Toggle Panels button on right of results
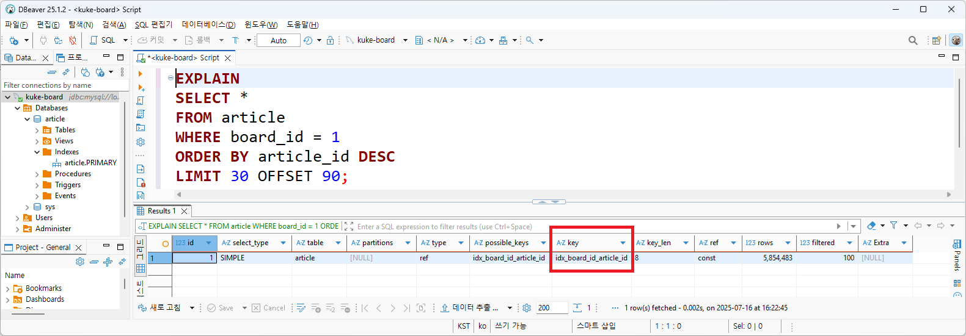This screenshot has width=966, height=336. pos(957,255)
